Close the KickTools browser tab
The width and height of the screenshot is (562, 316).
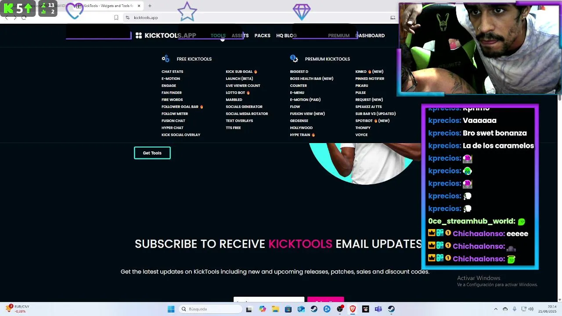(x=139, y=6)
